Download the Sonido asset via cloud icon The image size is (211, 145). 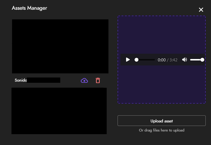click(84, 80)
